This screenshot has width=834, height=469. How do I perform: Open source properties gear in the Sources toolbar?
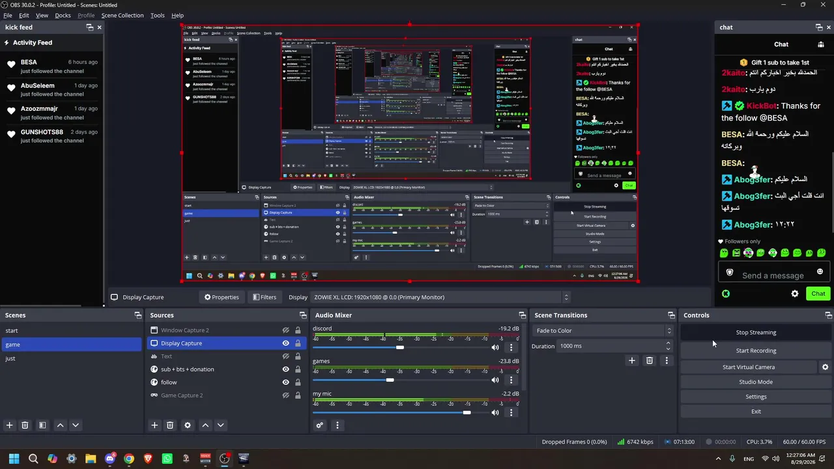click(x=188, y=425)
